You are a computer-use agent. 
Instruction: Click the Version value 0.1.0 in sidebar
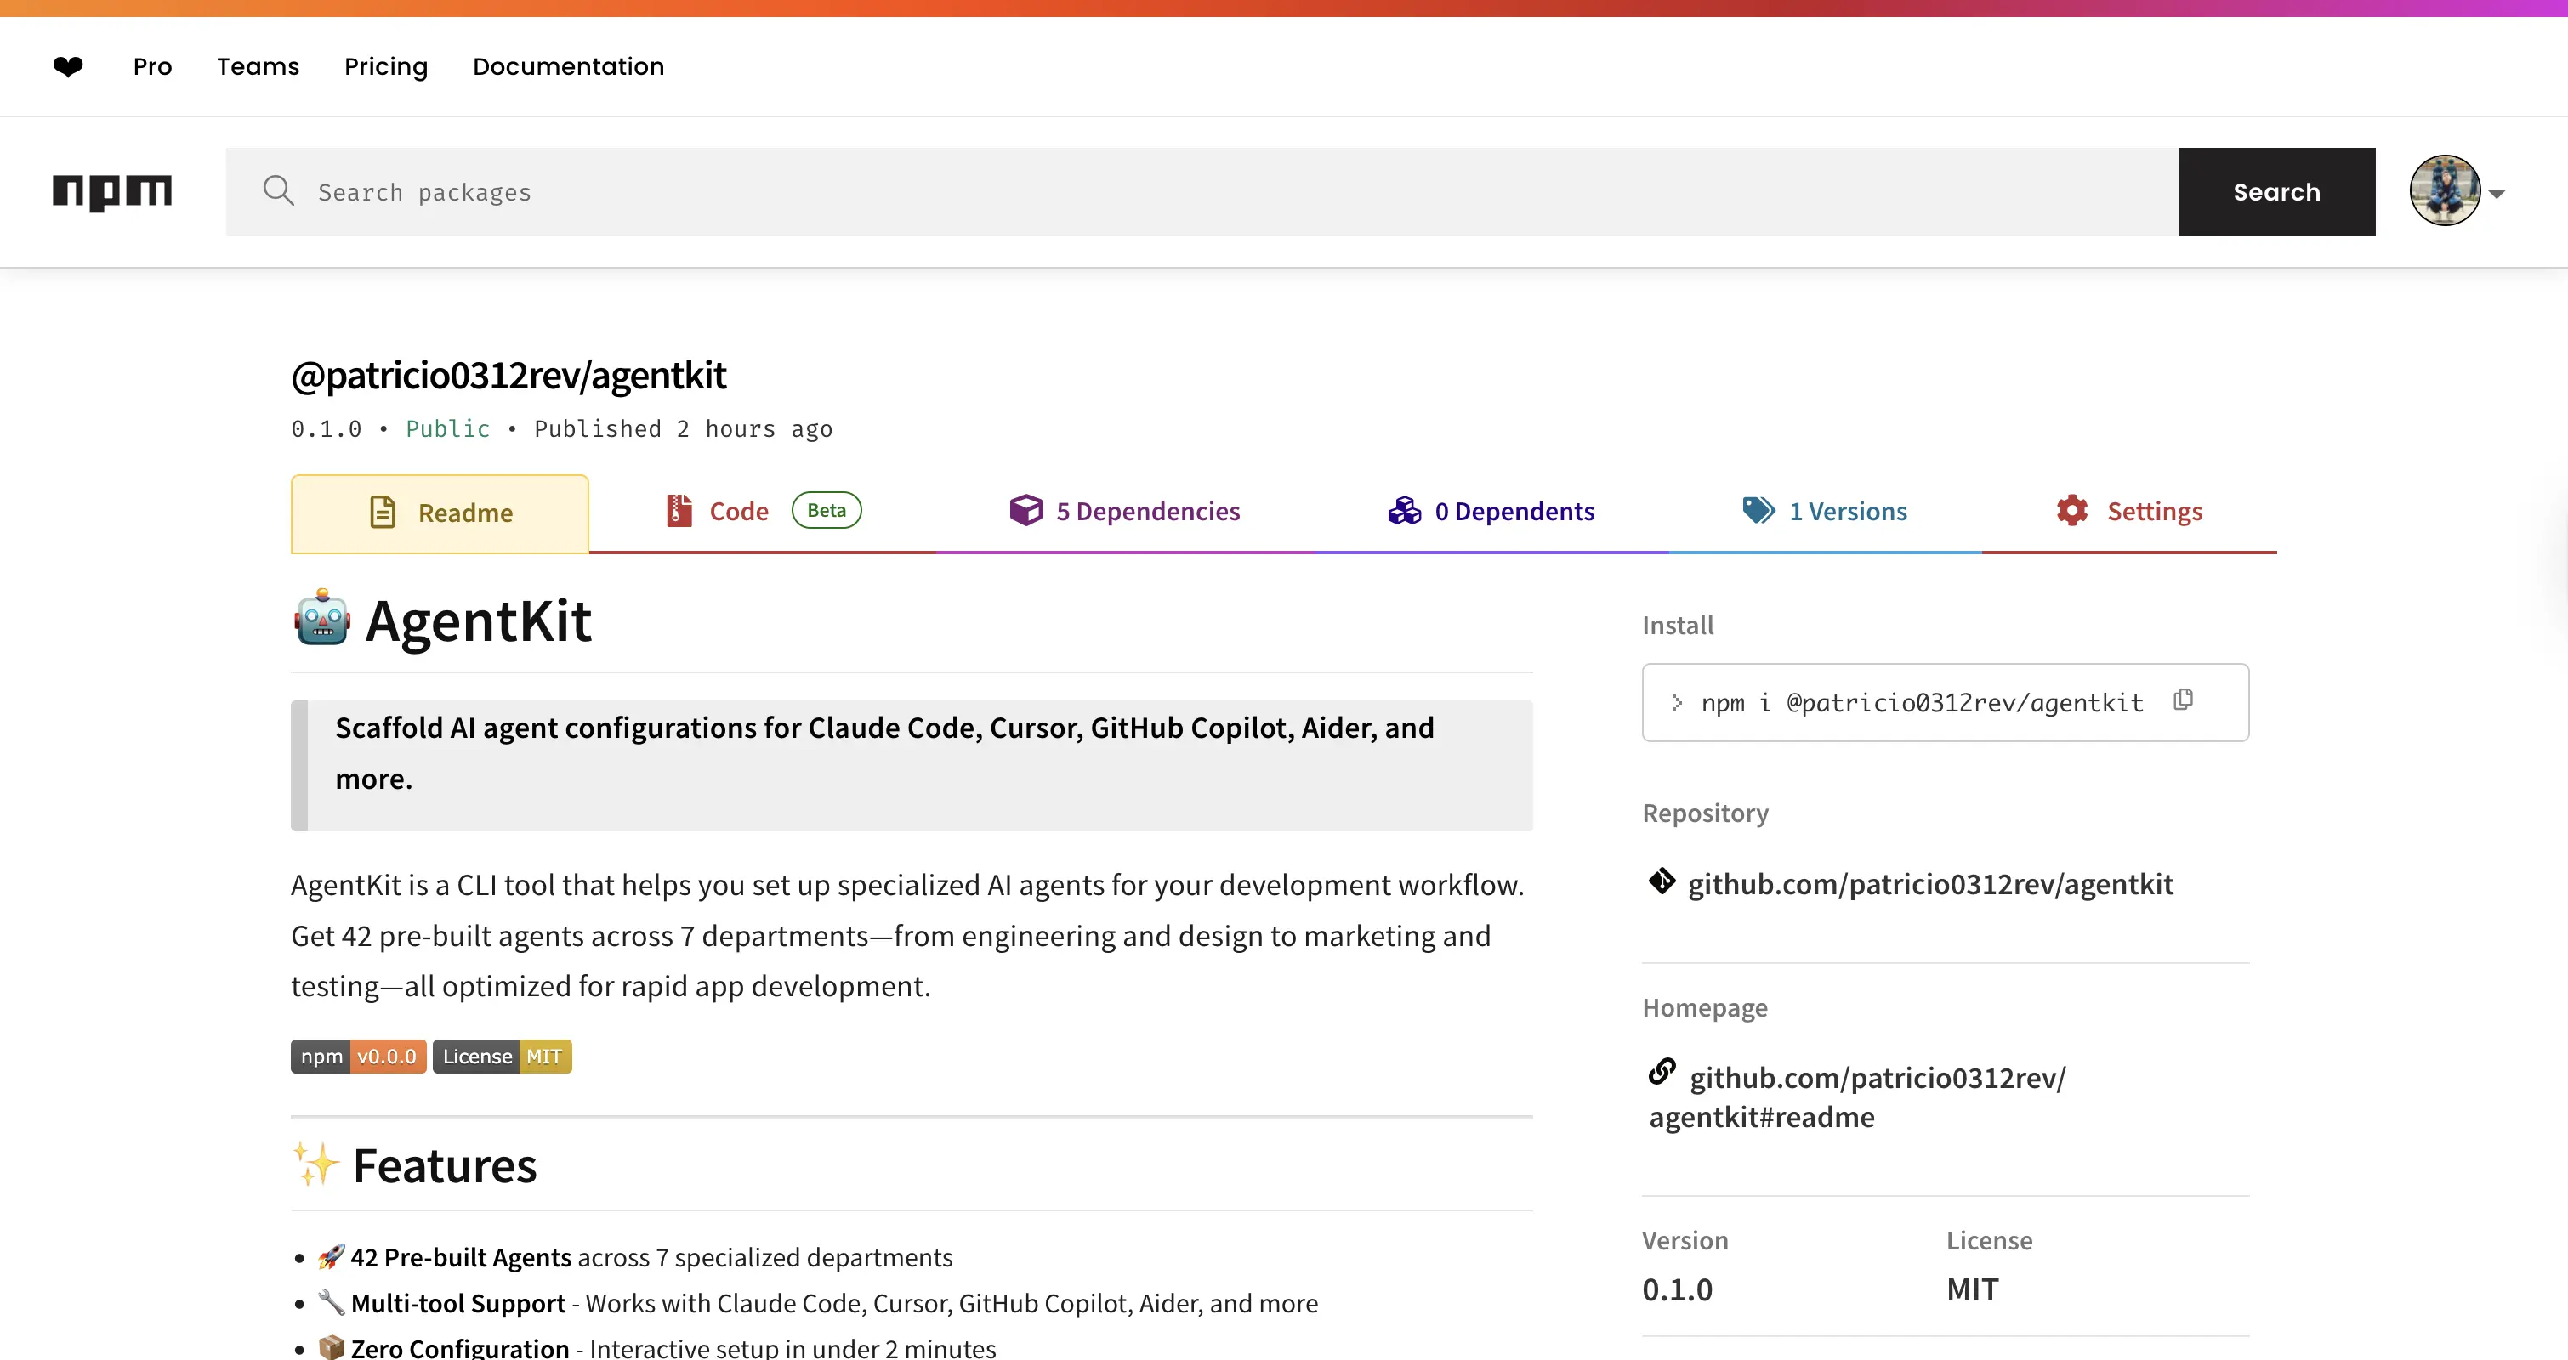coord(1677,1290)
